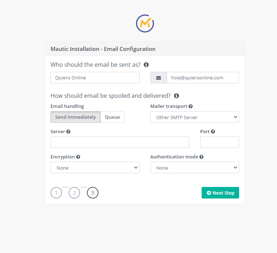The height and width of the screenshot is (253, 277).
Task: Go to installation step 1
Action: coord(56,193)
